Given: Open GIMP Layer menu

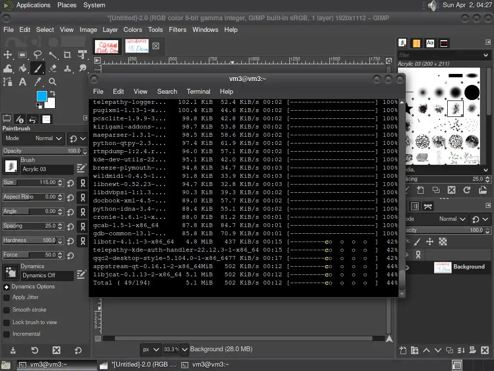Looking at the screenshot, I should 110,29.
